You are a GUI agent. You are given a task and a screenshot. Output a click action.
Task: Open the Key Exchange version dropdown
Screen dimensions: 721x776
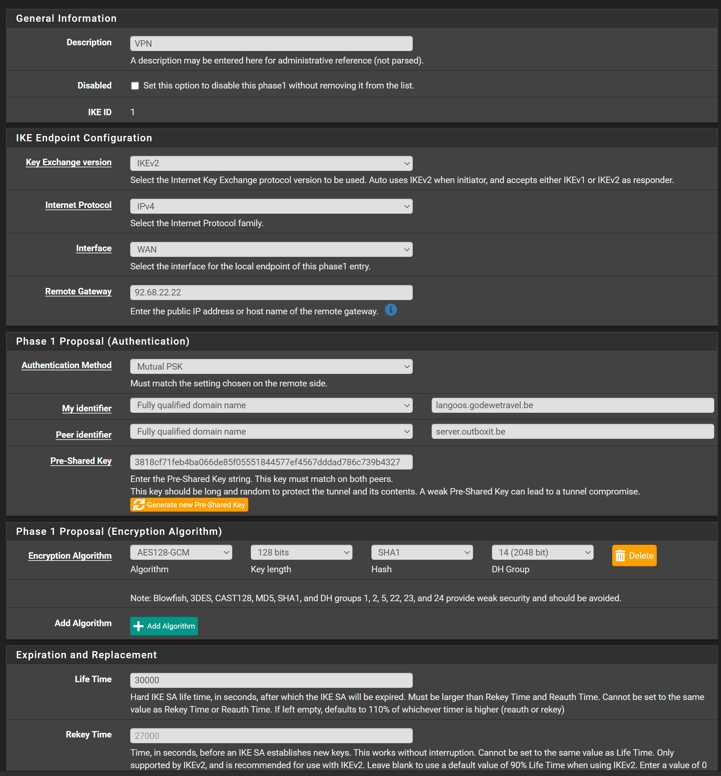[271, 163]
